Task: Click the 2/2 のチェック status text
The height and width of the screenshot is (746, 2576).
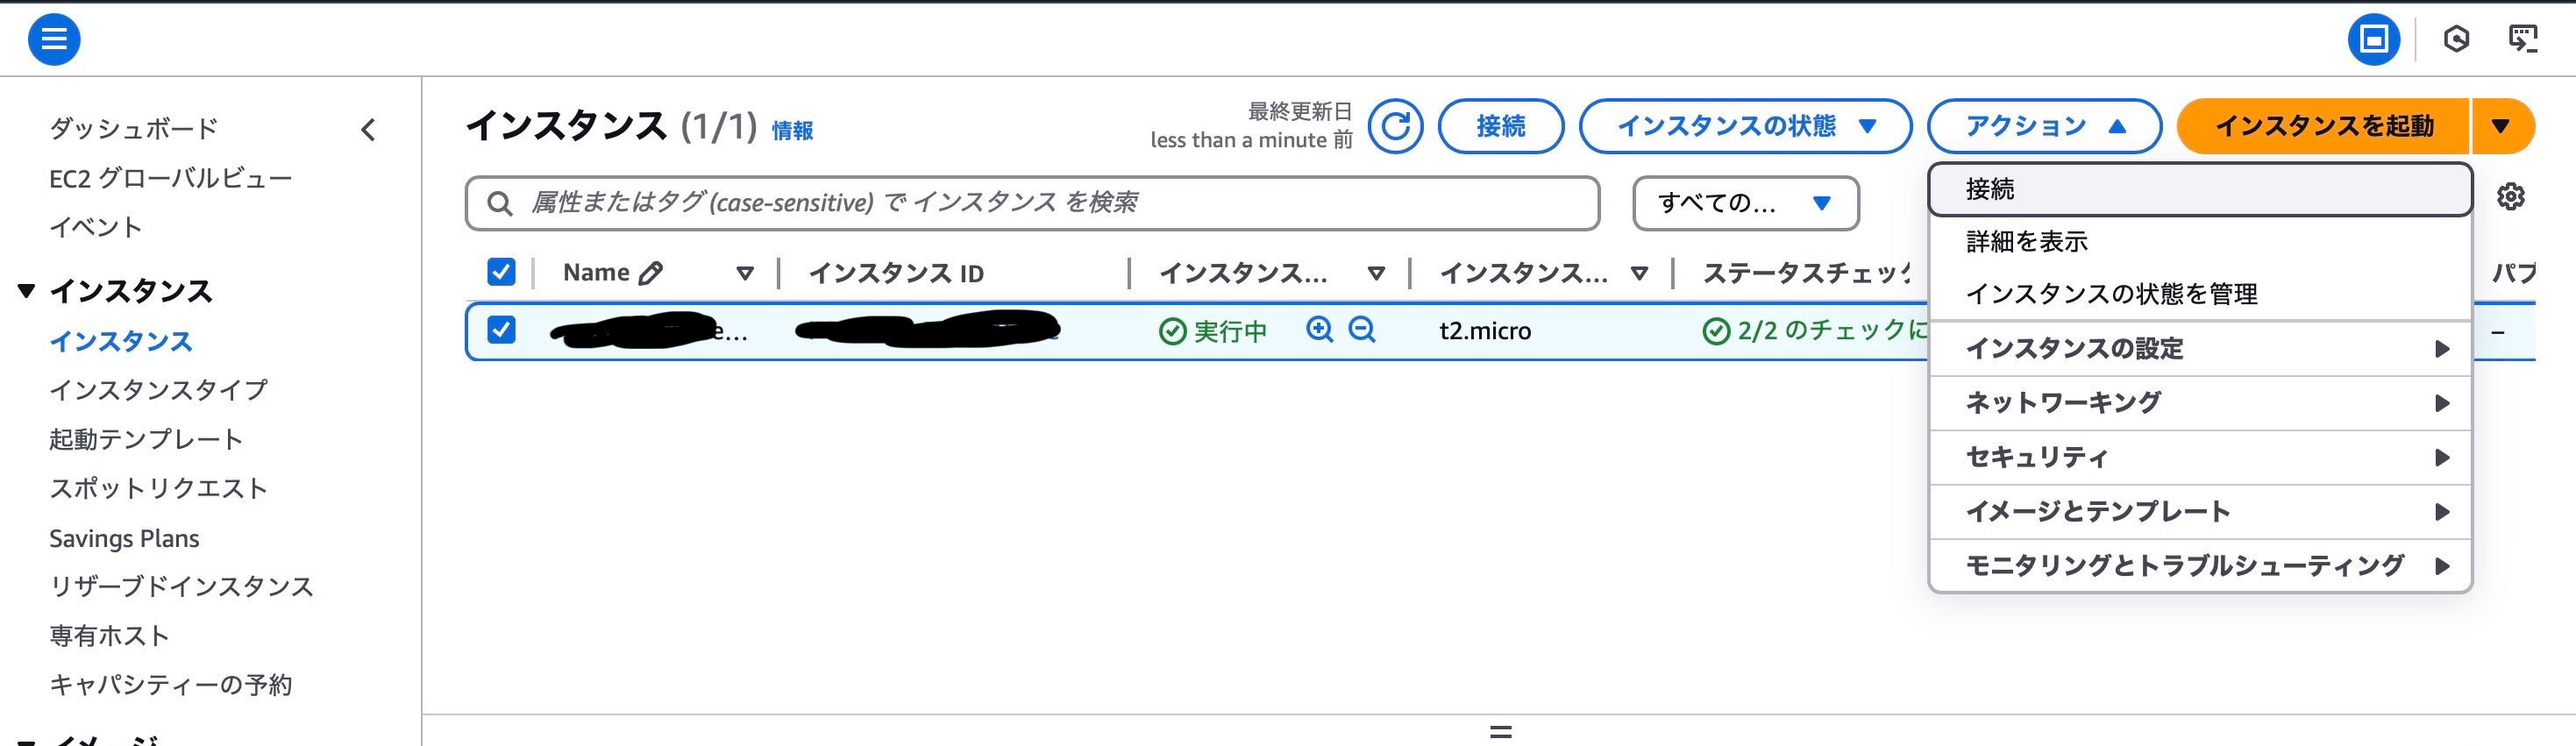Action: pos(1832,331)
